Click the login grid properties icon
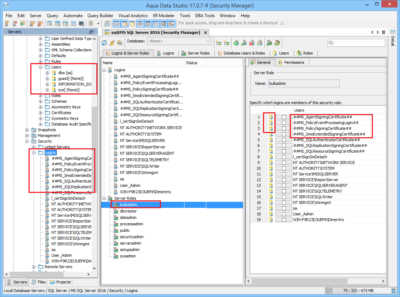Viewport: 400px width, 297px height. (x=260, y=43)
